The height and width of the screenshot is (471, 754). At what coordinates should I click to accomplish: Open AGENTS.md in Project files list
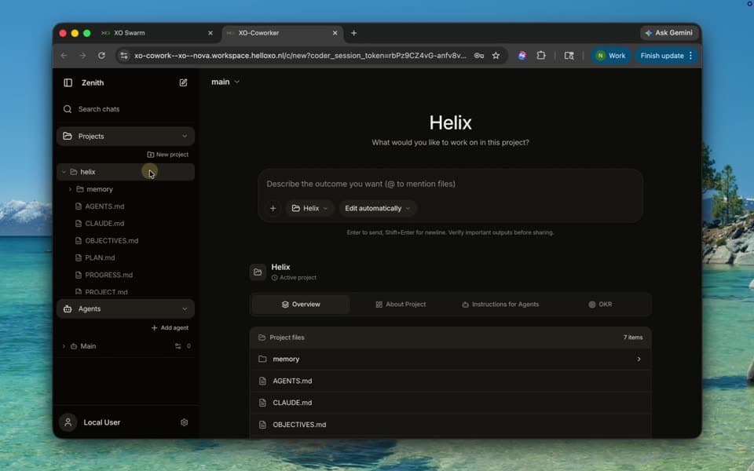coord(451,382)
